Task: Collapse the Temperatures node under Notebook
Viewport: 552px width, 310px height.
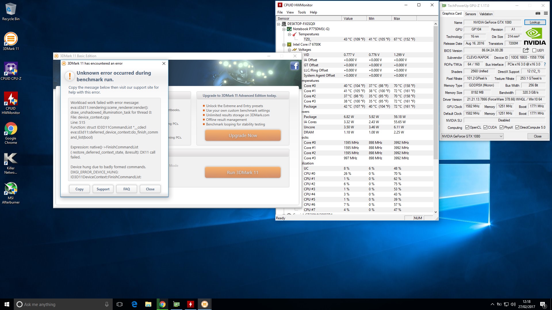Action: coord(289,34)
